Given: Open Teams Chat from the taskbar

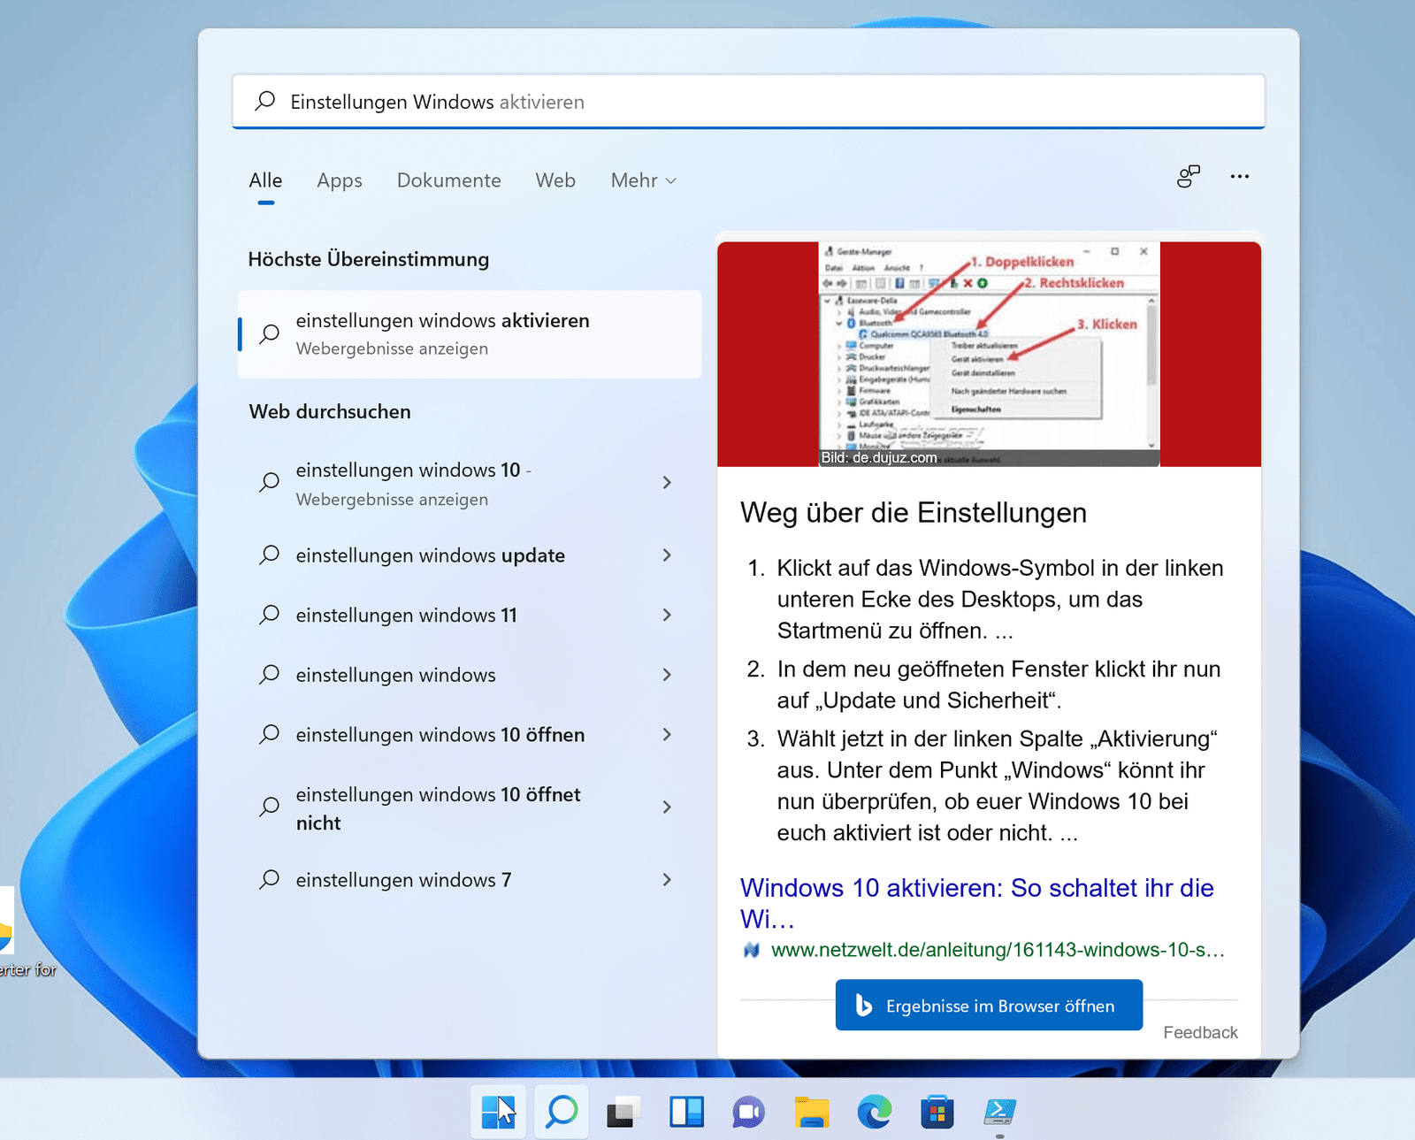Looking at the screenshot, I should coord(749,1112).
